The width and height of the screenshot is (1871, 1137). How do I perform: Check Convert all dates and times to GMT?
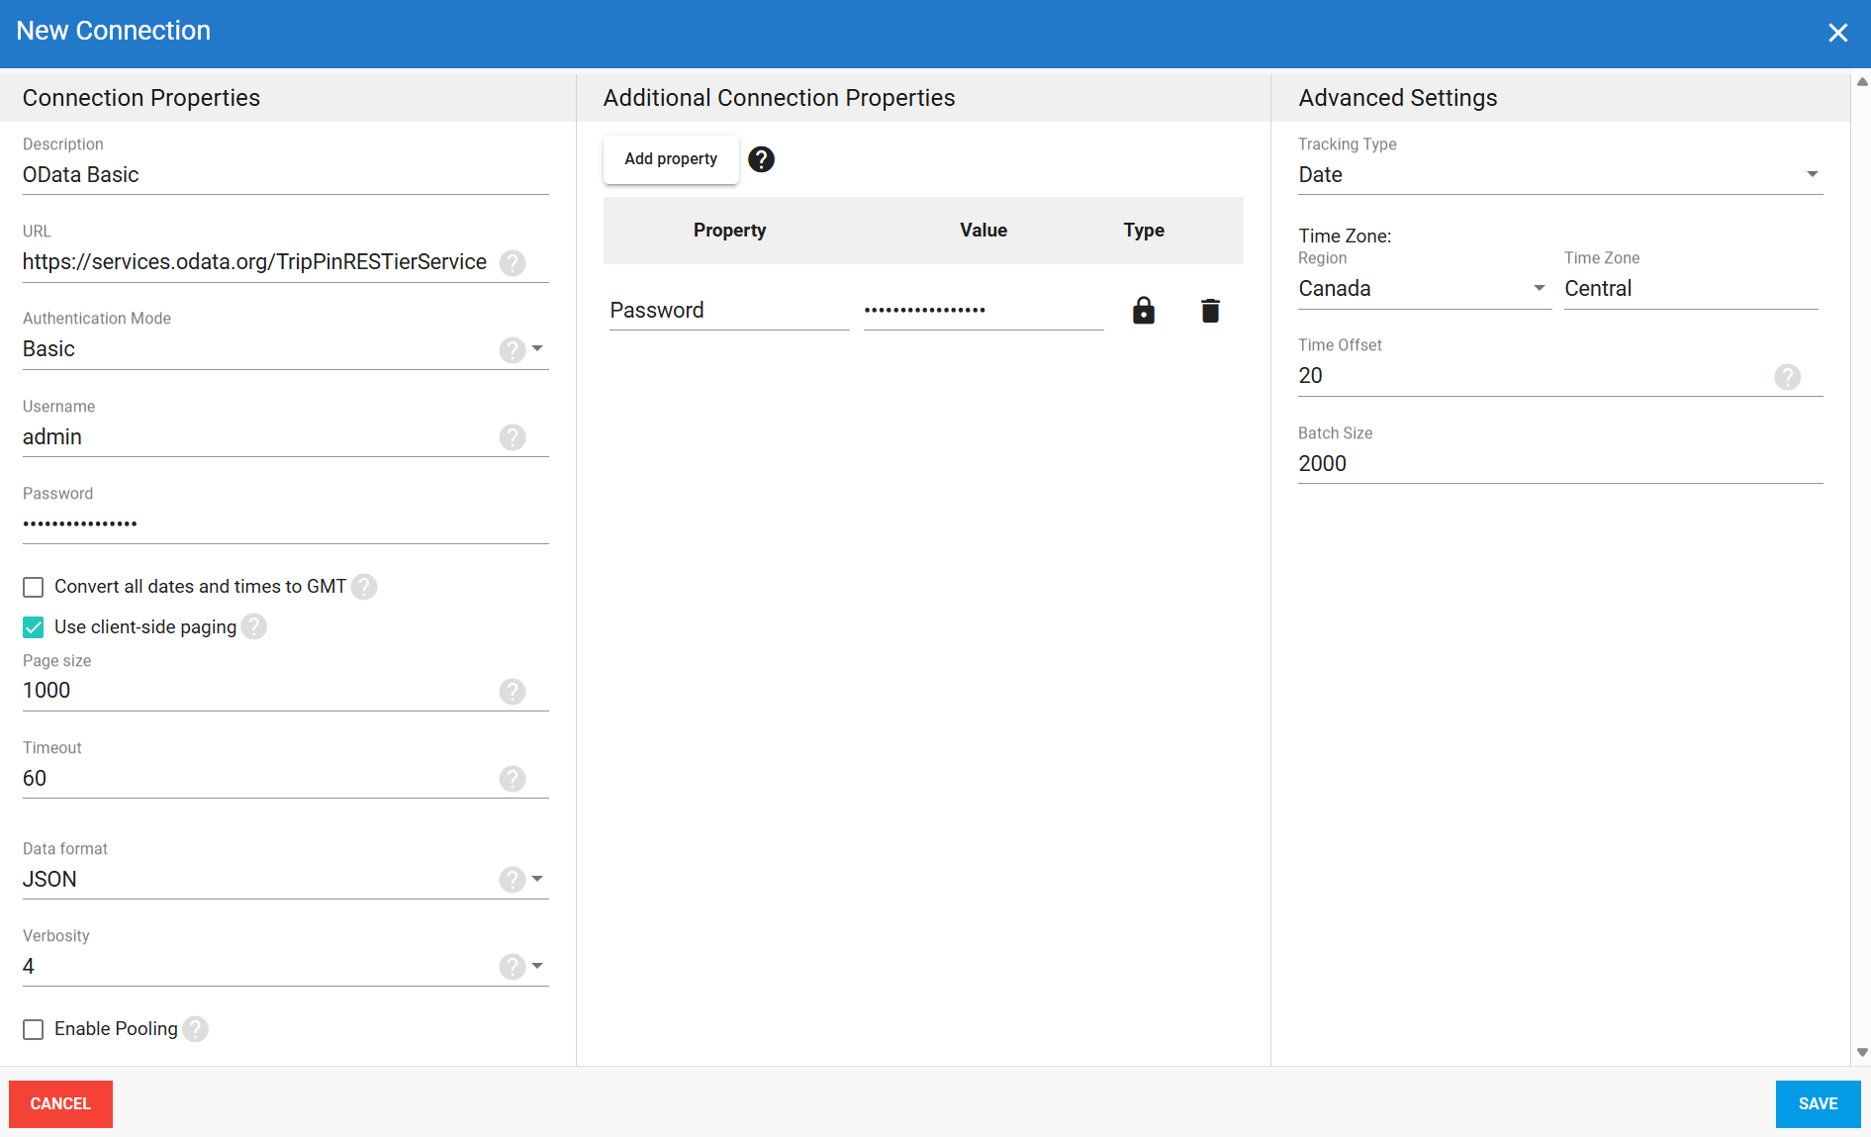click(x=34, y=587)
